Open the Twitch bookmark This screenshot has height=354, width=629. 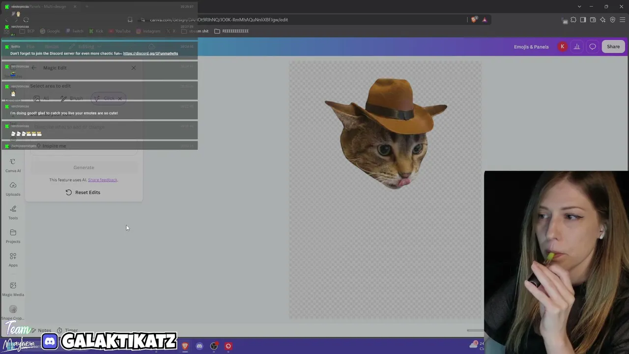pos(75,31)
